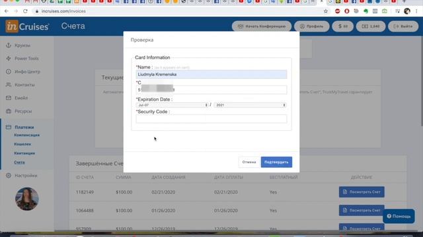Open the Помощь help widget
This screenshot has width=423, height=237.
click(399, 216)
